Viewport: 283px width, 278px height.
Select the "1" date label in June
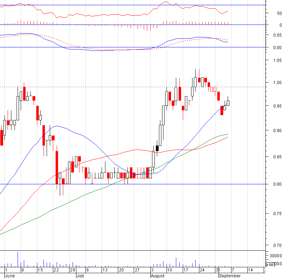coord(6,270)
